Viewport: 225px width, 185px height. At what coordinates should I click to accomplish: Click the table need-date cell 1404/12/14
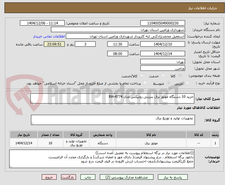coord(24,143)
